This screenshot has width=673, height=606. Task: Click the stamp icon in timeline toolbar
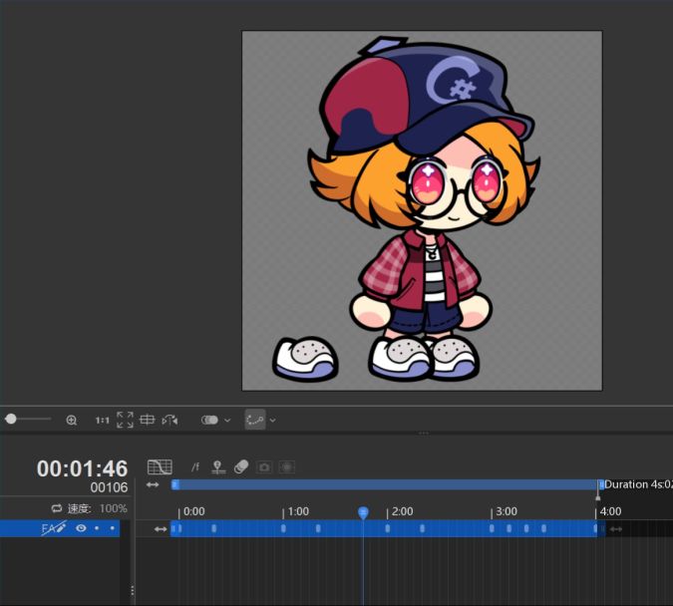[x=218, y=466]
